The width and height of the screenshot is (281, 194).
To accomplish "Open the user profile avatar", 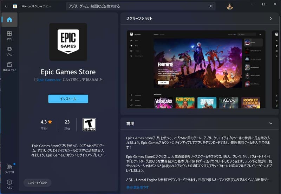I will 230,6.
